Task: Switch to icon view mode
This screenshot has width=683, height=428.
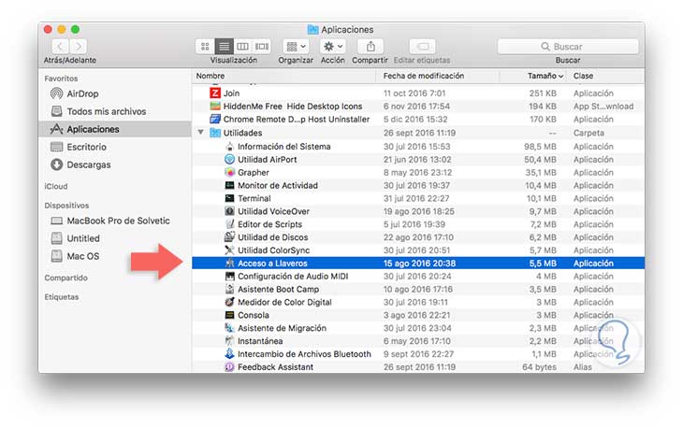Action: tap(205, 46)
